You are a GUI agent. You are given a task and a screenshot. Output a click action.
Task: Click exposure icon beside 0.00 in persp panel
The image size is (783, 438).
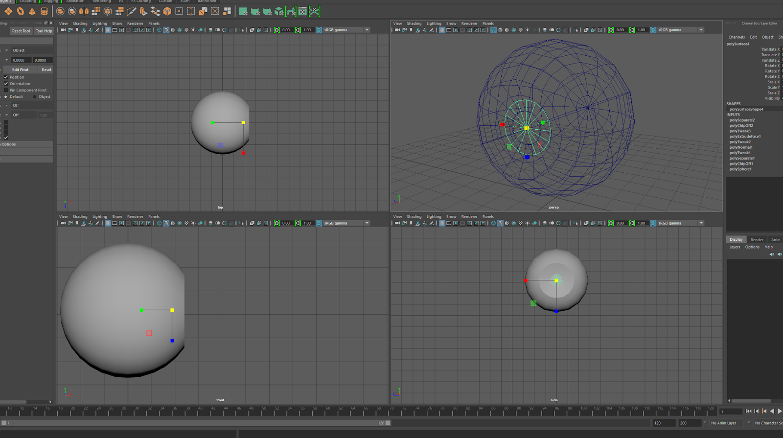(x=611, y=30)
